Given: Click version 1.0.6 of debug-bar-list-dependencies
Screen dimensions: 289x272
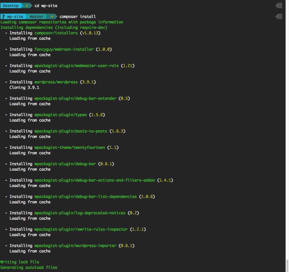Looking at the screenshot, I should coord(147,197).
